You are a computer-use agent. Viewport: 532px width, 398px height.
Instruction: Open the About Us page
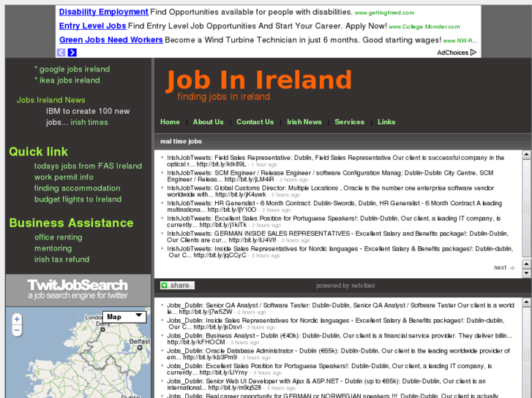(x=208, y=122)
